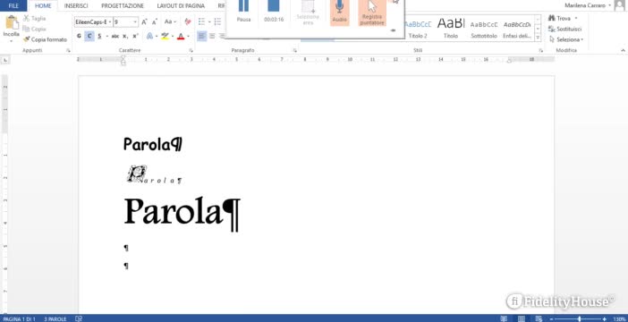Select the Copia formato painter
The height and width of the screenshot is (322, 628).
point(45,39)
